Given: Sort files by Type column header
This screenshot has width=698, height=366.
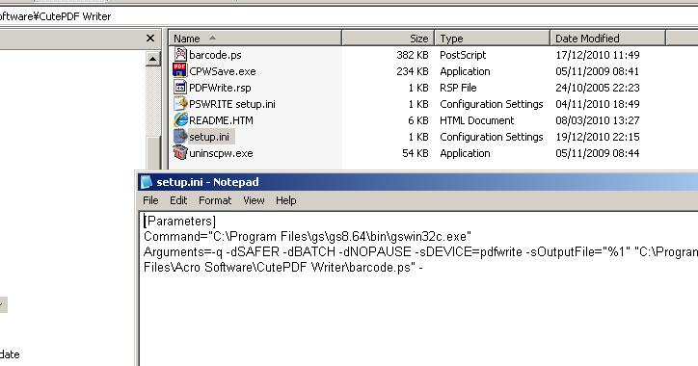Looking at the screenshot, I should coord(493,39).
